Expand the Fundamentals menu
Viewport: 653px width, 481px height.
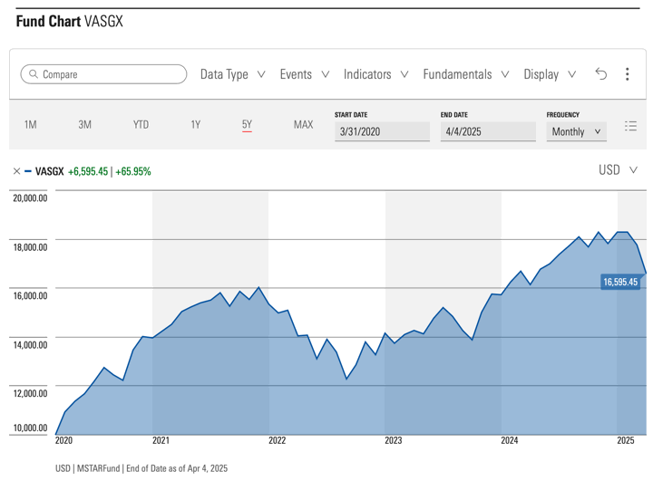pyautogui.click(x=465, y=74)
